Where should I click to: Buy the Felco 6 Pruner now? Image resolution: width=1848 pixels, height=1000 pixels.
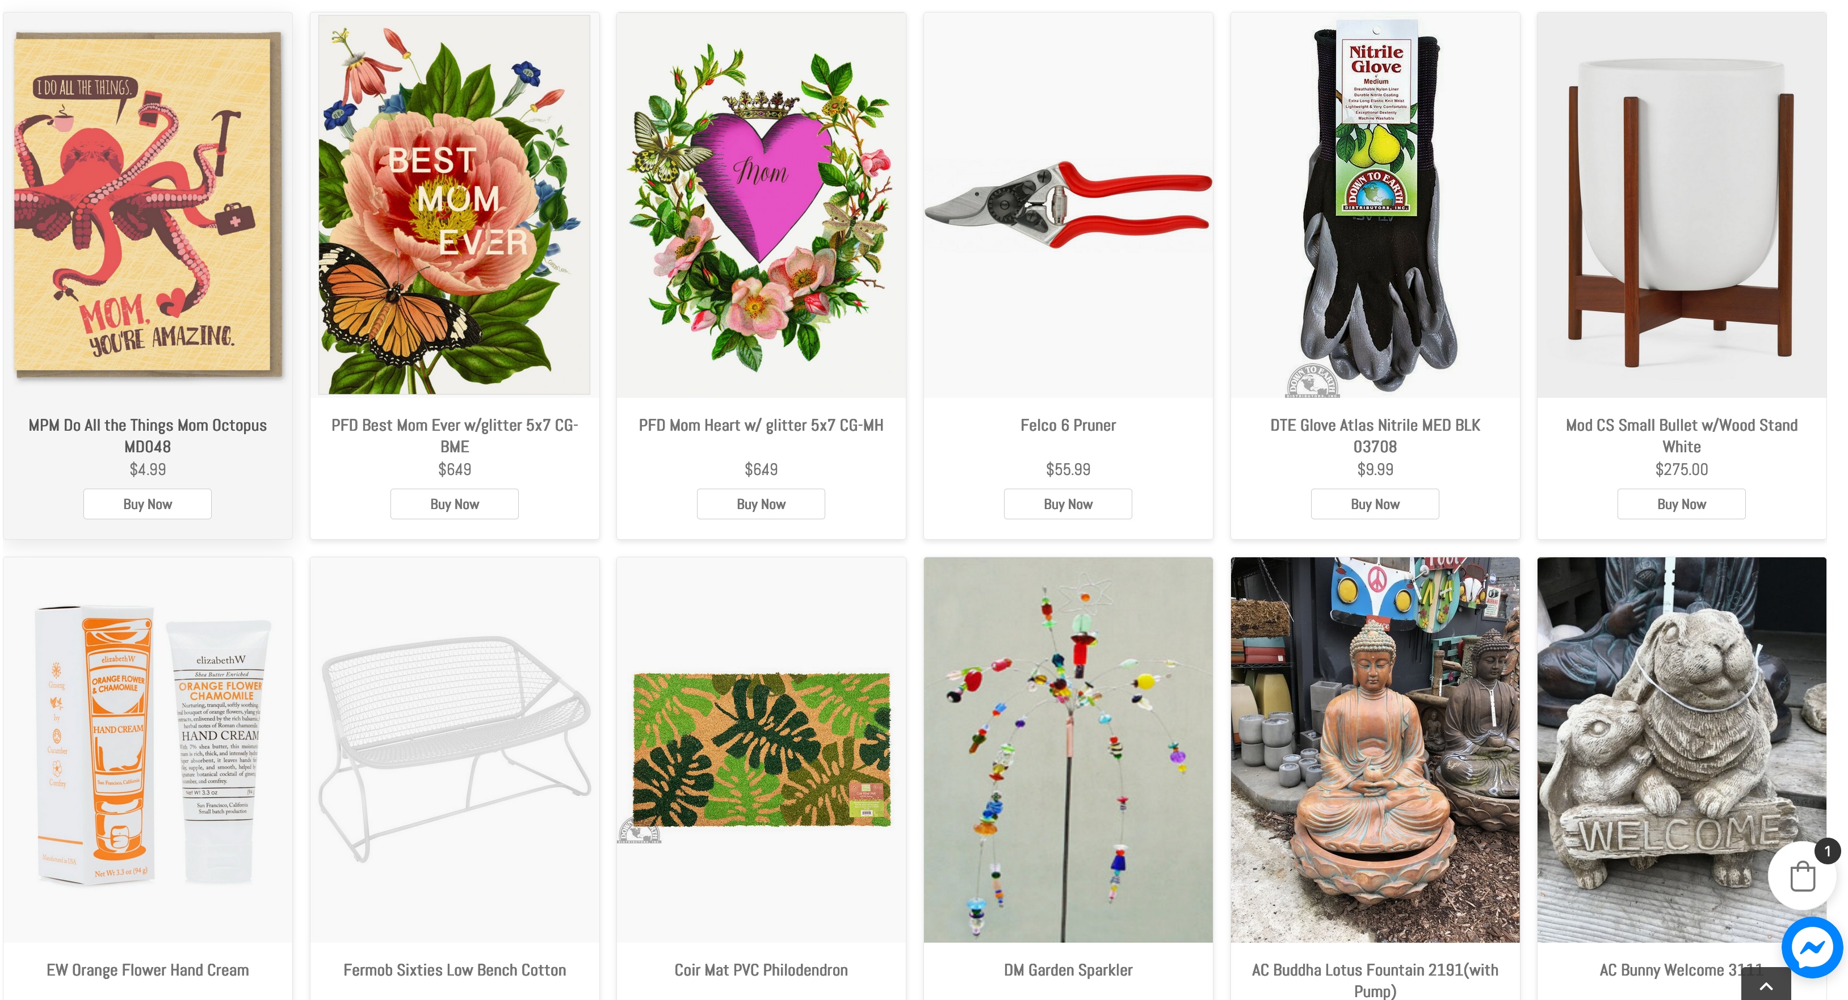pyautogui.click(x=1068, y=503)
